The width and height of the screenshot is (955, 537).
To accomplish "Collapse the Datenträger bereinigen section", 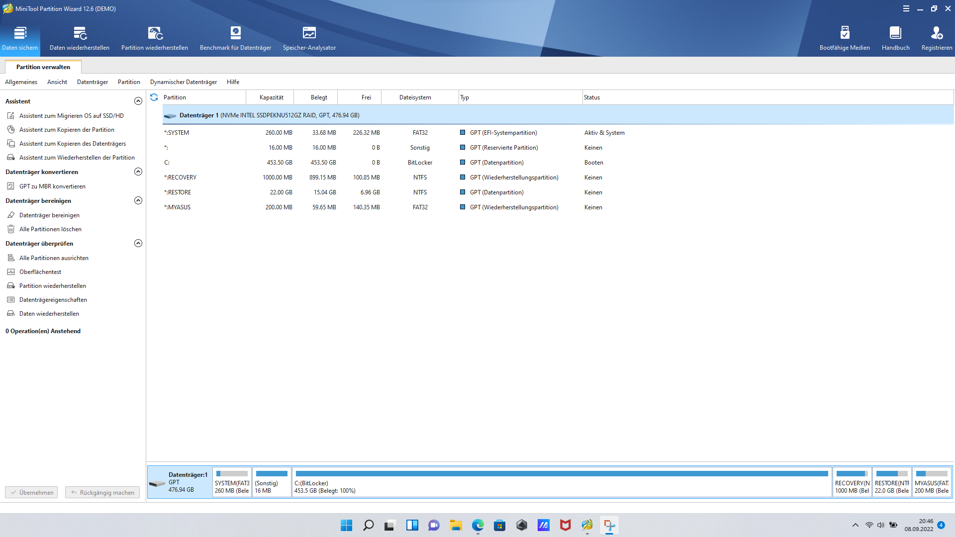I will [138, 200].
